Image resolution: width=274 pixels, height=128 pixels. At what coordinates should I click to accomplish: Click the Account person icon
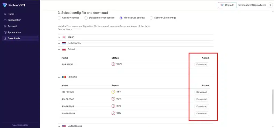[5, 26]
